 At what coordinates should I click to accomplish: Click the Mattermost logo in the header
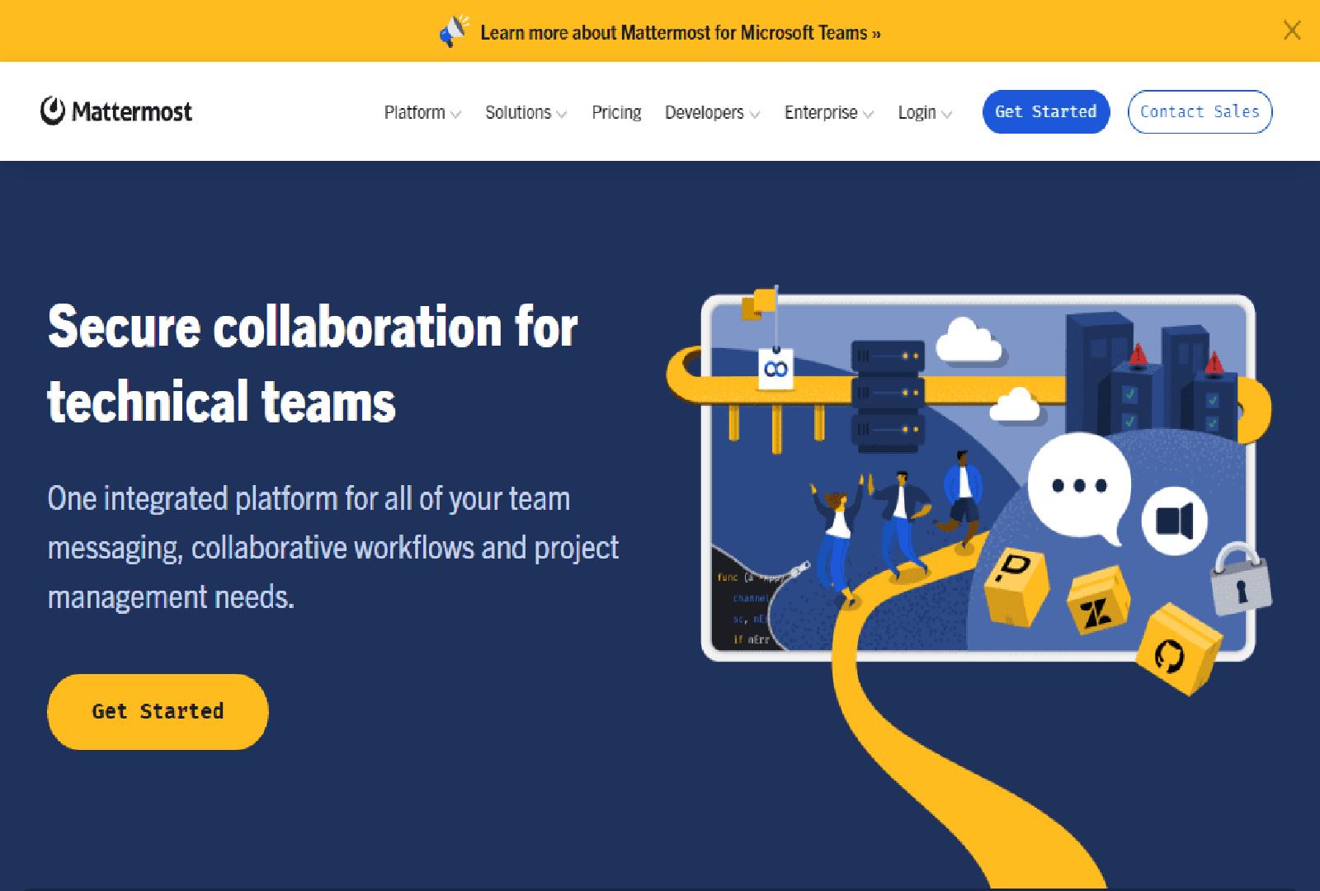tap(116, 111)
